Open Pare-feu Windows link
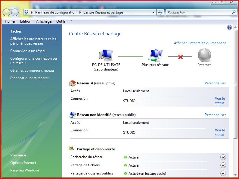The image size is (239, 179). click(25, 170)
